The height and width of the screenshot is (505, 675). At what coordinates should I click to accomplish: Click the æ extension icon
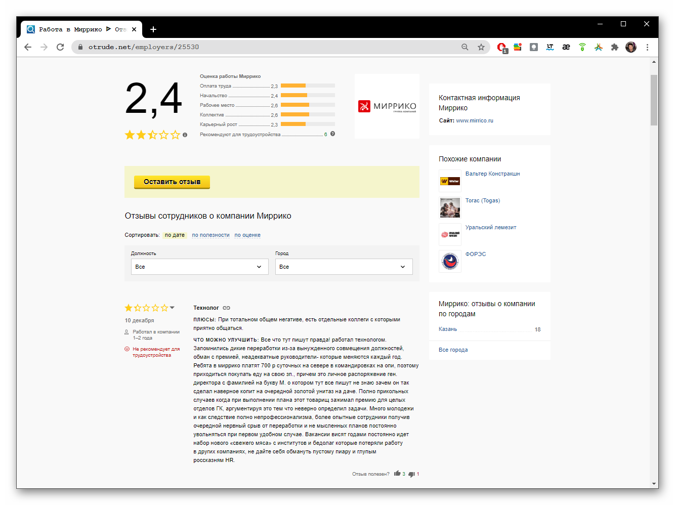pos(566,47)
